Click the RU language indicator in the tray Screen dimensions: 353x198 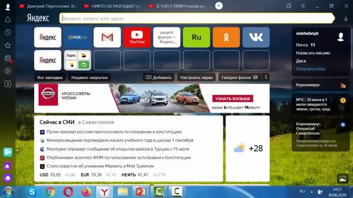[x=302, y=191]
